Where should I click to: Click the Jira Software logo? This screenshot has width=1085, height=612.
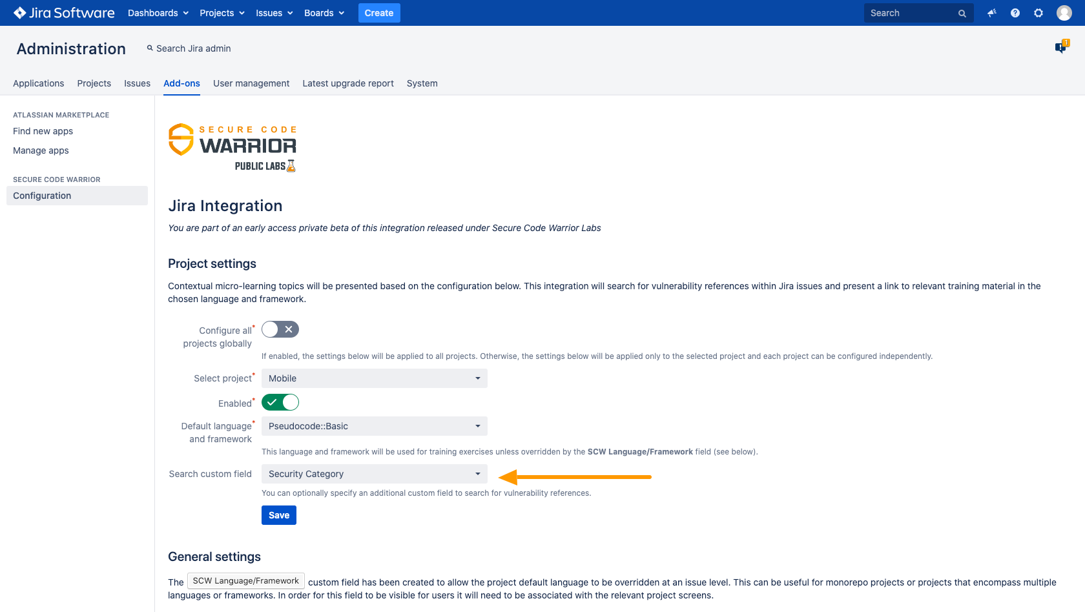click(x=64, y=13)
